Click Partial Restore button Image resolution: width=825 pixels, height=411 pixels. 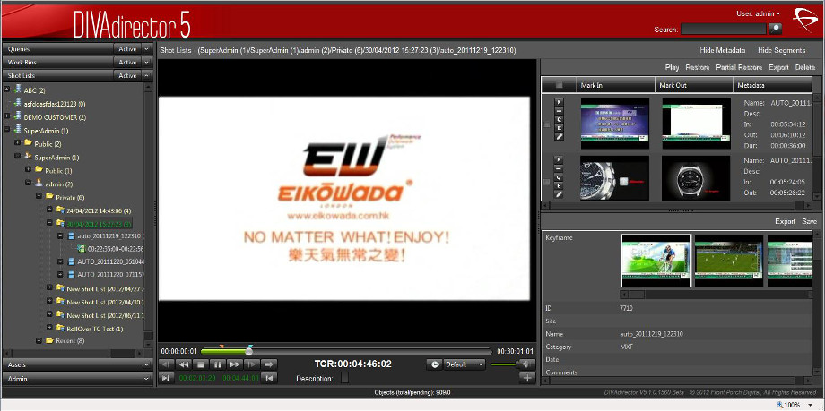pos(739,67)
